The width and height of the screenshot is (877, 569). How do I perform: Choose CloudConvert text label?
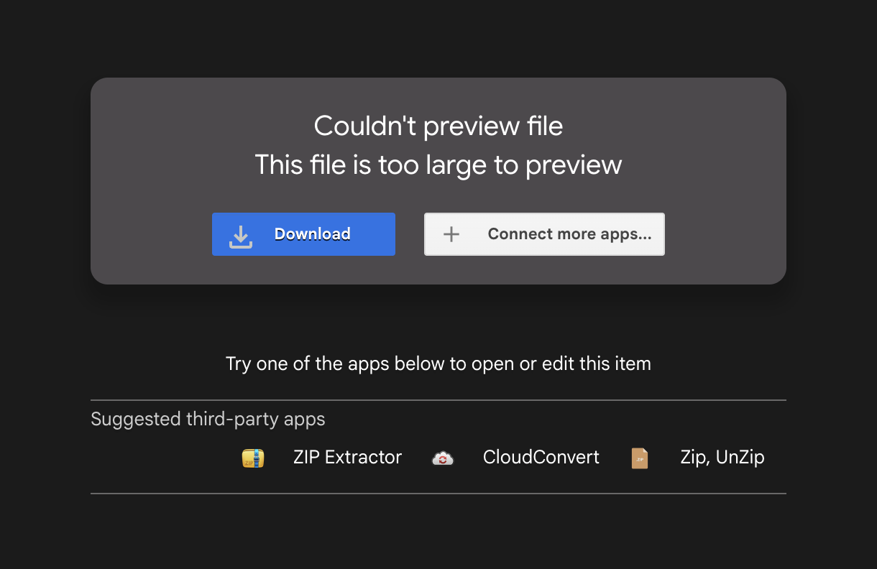tap(541, 458)
